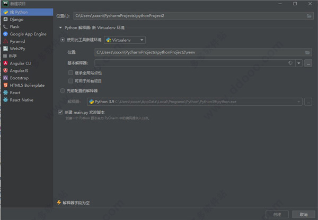Click the orange HTML5 icon

click(x=5, y=85)
